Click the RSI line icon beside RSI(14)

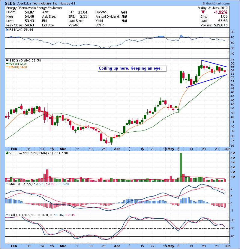click(7, 29)
